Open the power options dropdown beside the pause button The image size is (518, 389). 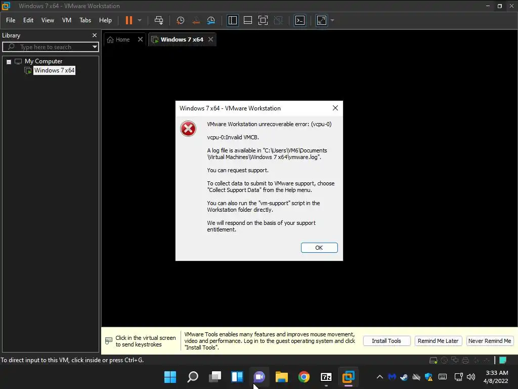140,20
